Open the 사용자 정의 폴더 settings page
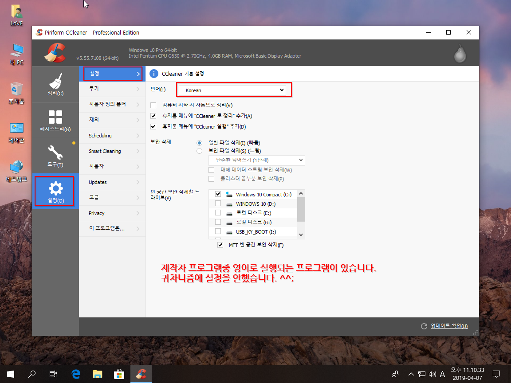511x383 pixels. click(x=112, y=105)
